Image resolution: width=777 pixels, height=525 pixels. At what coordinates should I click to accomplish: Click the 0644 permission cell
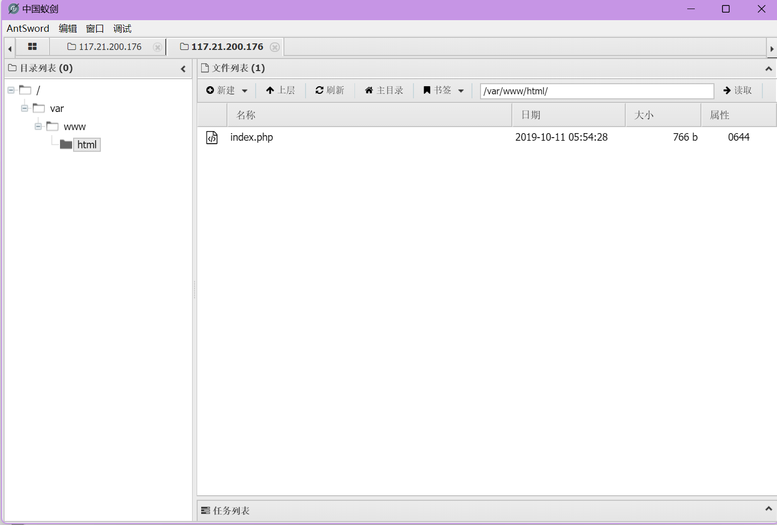[x=739, y=137]
